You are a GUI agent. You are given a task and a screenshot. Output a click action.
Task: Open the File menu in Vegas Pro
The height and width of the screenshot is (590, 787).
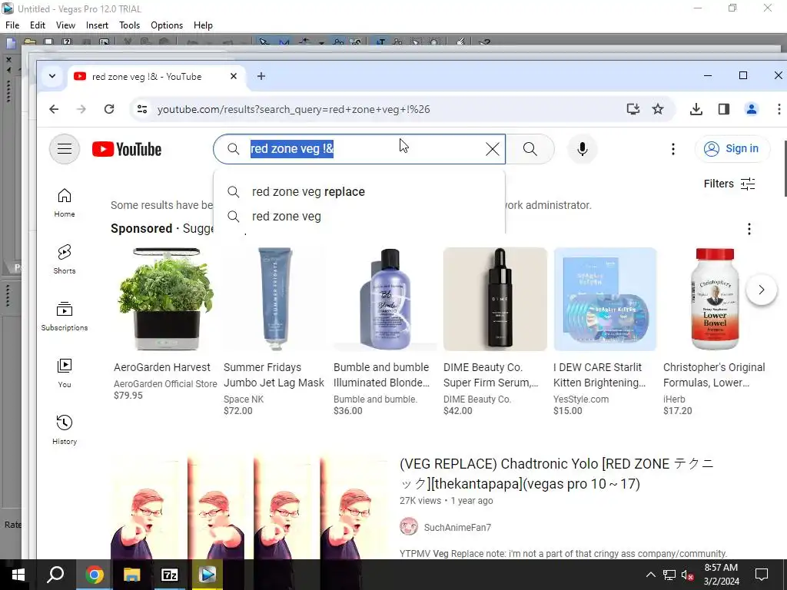[x=12, y=25]
